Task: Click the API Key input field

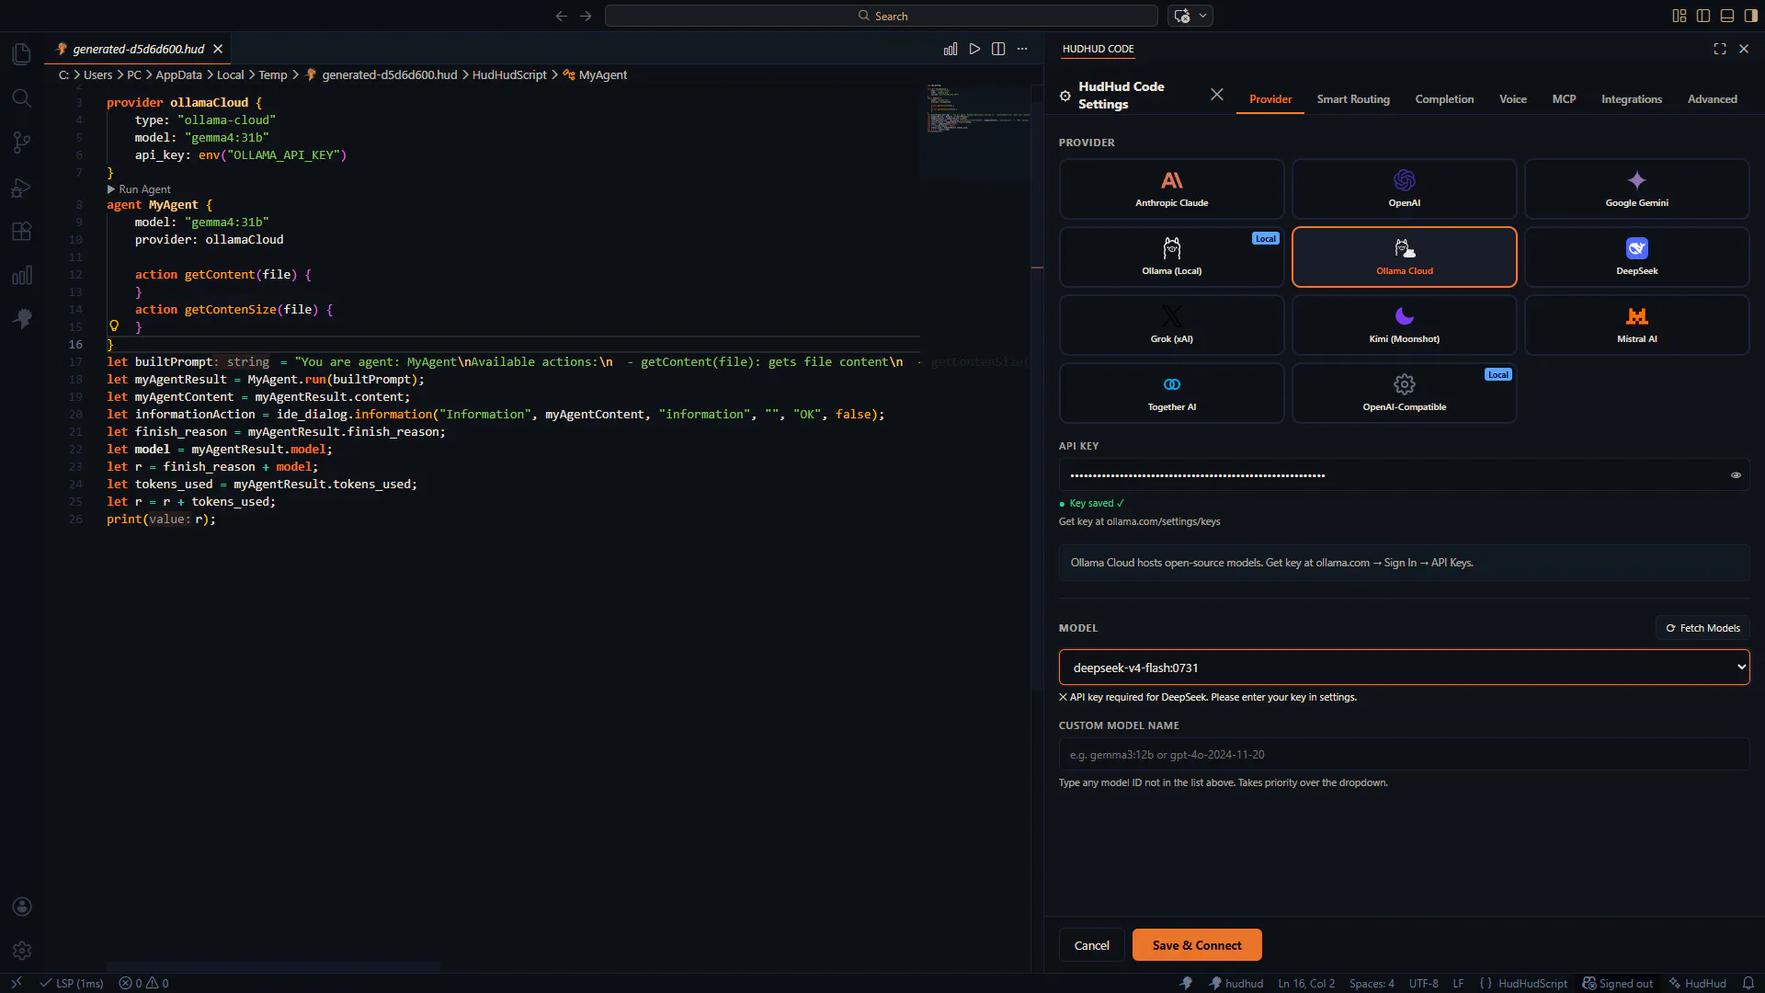Action: tap(1404, 475)
